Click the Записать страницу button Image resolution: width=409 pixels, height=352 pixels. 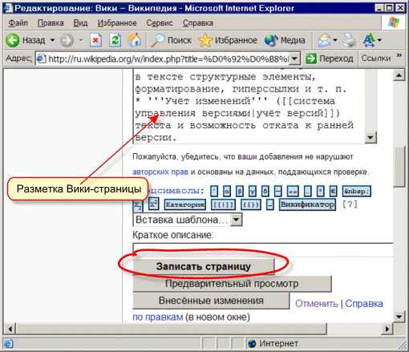[x=204, y=266]
